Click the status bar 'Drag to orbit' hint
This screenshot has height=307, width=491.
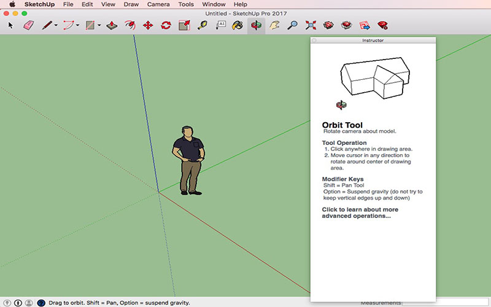coord(119,303)
